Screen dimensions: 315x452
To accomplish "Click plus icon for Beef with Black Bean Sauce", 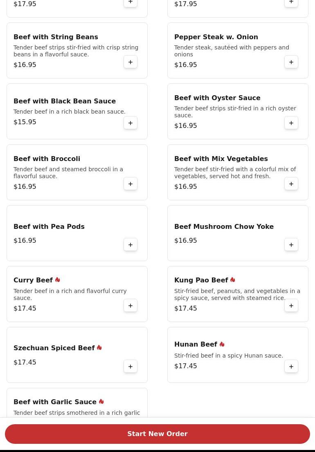I will click(130, 123).
